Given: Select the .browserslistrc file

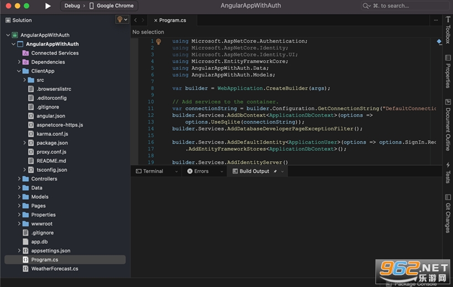Looking at the screenshot, I should coord(54,89).
